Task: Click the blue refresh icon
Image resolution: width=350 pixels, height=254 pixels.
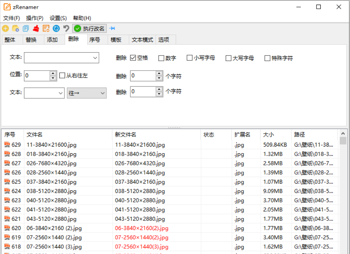Action: point(56,29)
